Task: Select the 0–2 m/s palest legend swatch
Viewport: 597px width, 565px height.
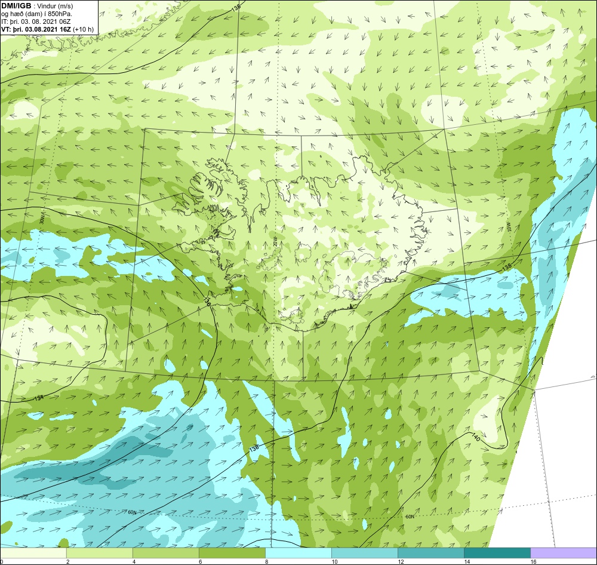Action: pyautogui.click(x=33, y=553)
